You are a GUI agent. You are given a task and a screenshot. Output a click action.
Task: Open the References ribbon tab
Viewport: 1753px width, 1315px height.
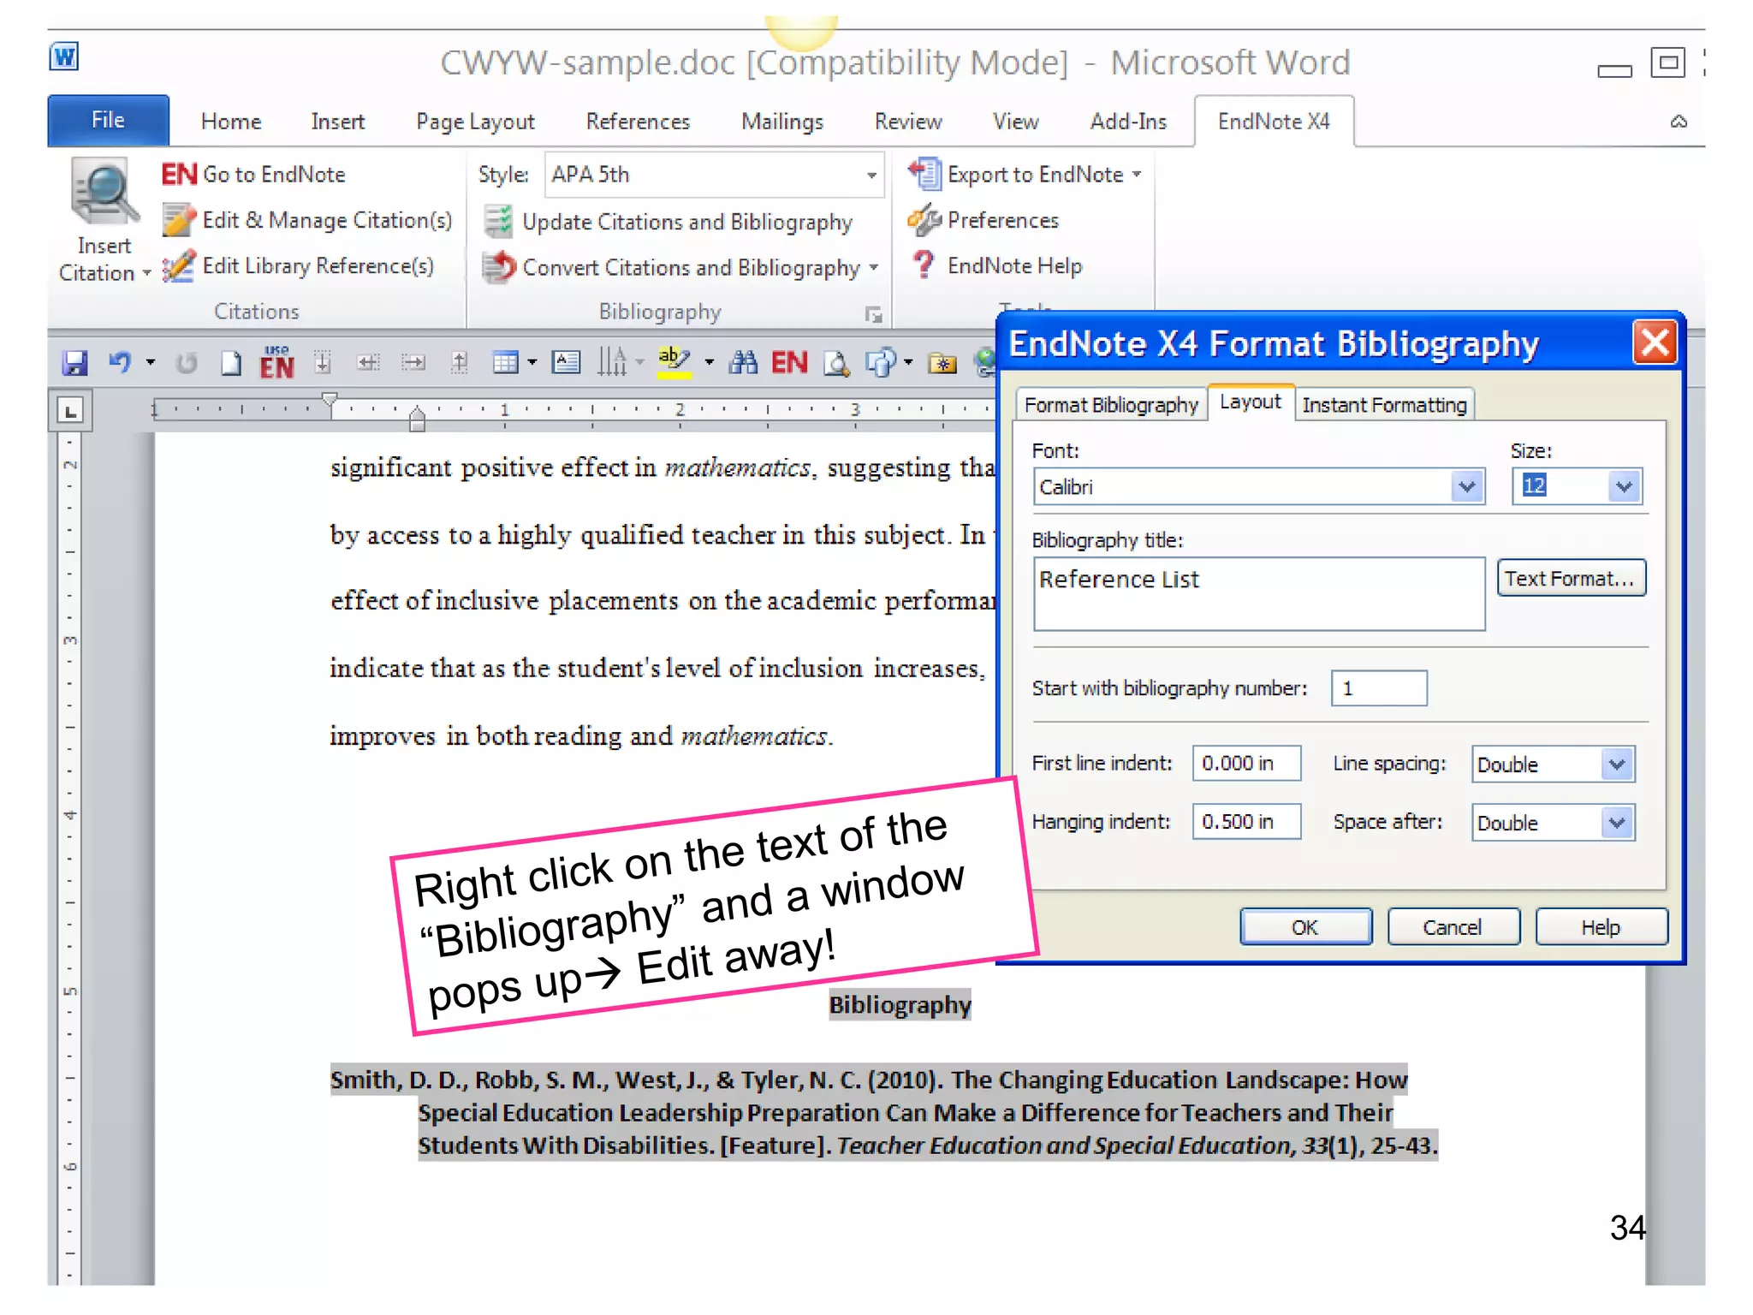(x=638, y=122)
